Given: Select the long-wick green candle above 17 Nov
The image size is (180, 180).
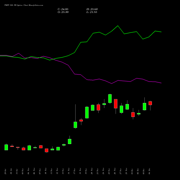Looking at the screenshot, I should click(x=75, y=125).
